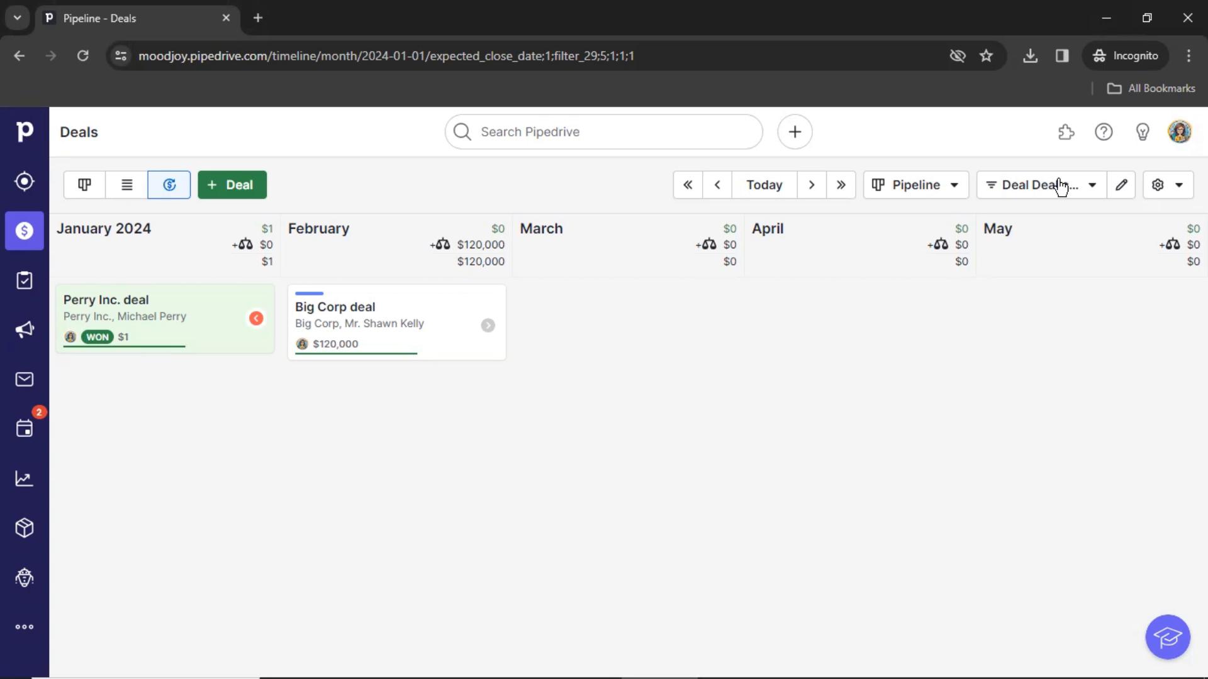Screen dimensions: 1208x679
Task: Click the Add Deal button
Action: [232, 184]
